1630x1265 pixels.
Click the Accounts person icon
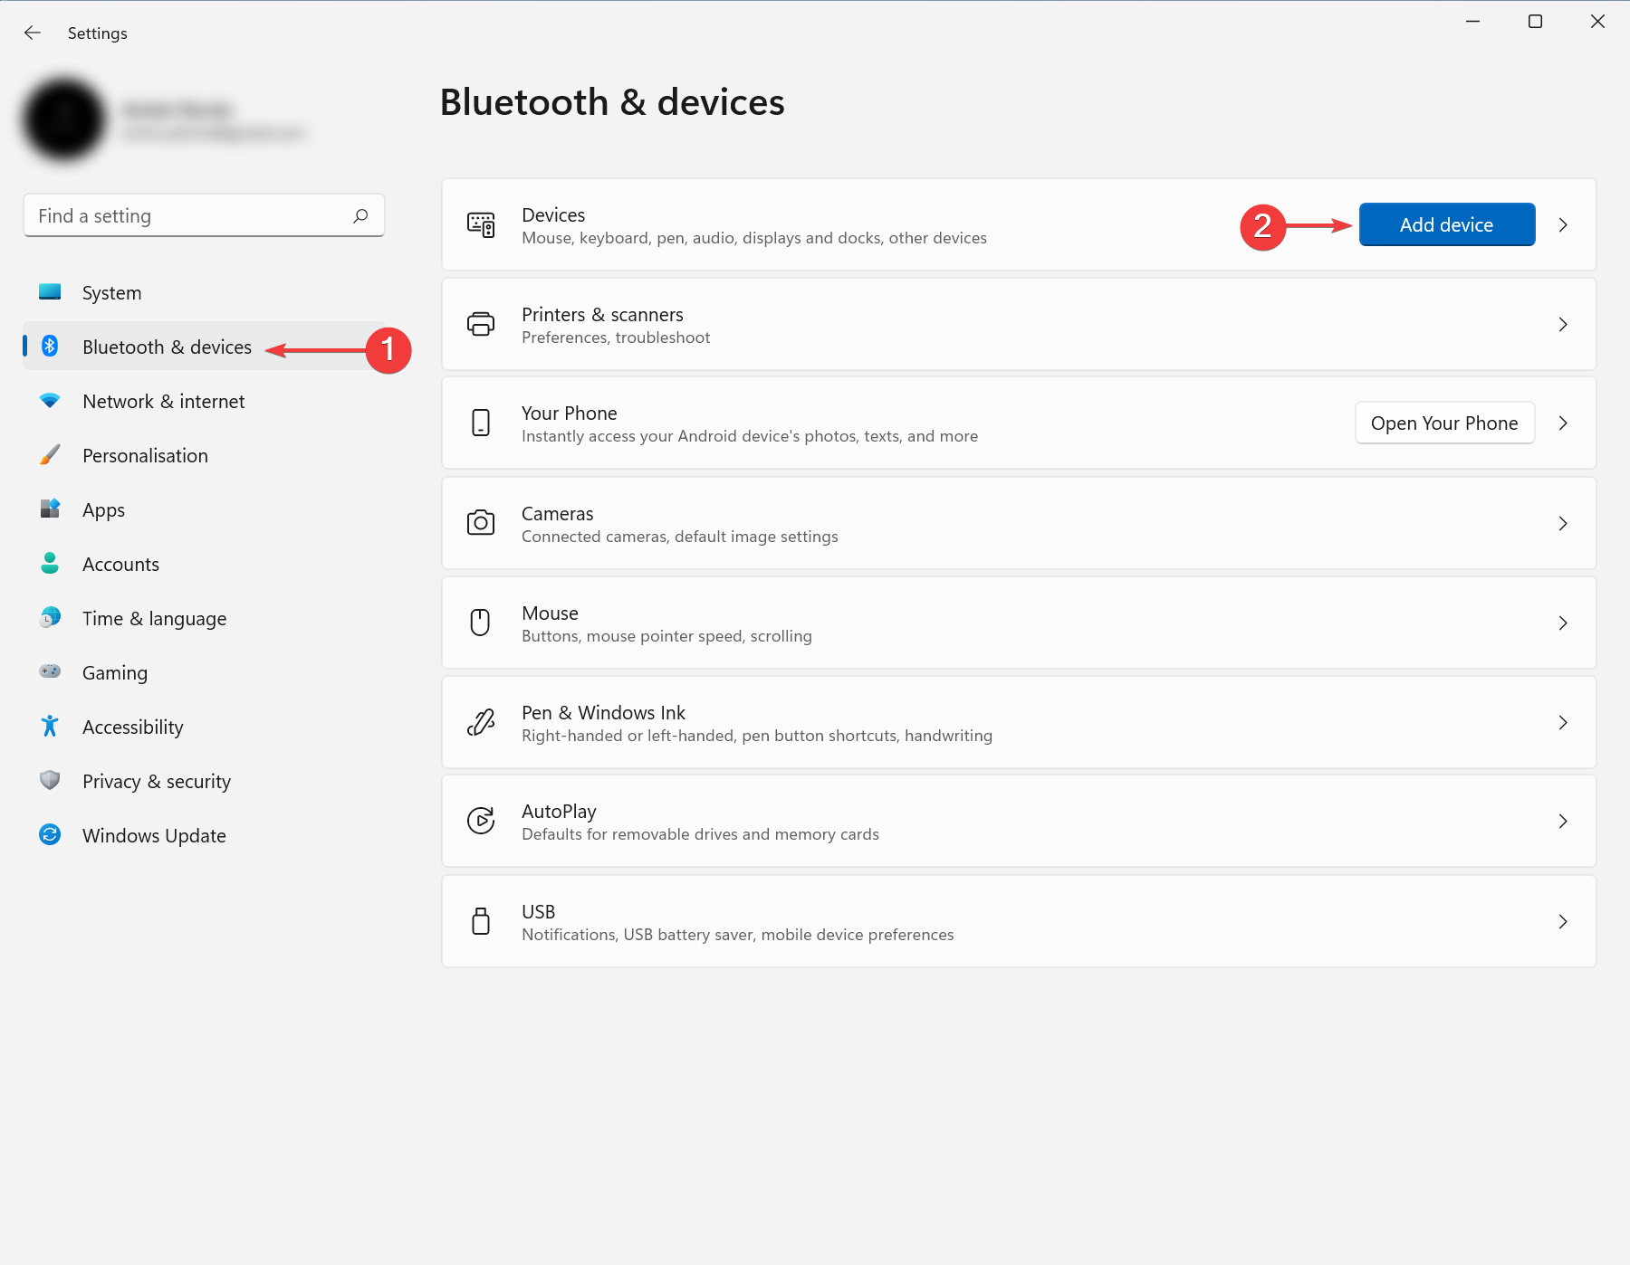[50, 564]
